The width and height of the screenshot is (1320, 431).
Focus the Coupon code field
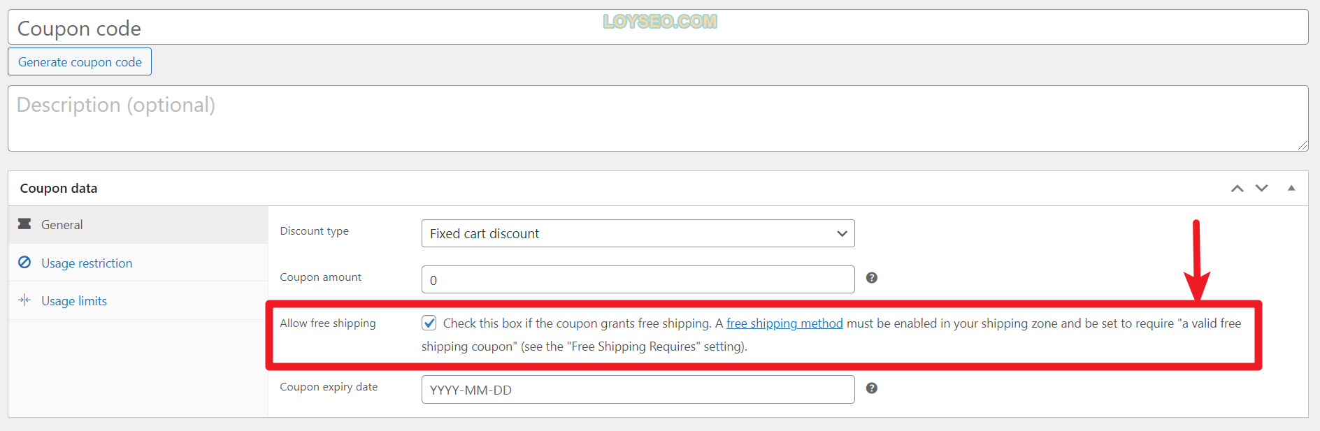click(658, 27)
